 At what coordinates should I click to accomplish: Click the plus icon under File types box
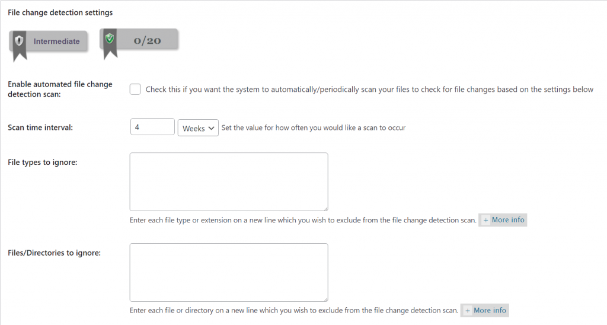coord(486,220)
